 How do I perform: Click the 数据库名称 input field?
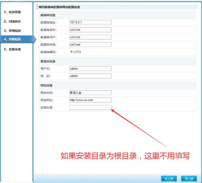point(90,30)
